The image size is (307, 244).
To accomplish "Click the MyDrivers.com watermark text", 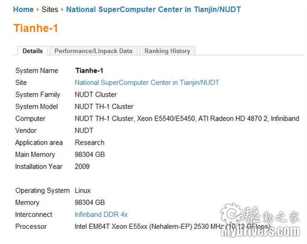I will point(260,232).
